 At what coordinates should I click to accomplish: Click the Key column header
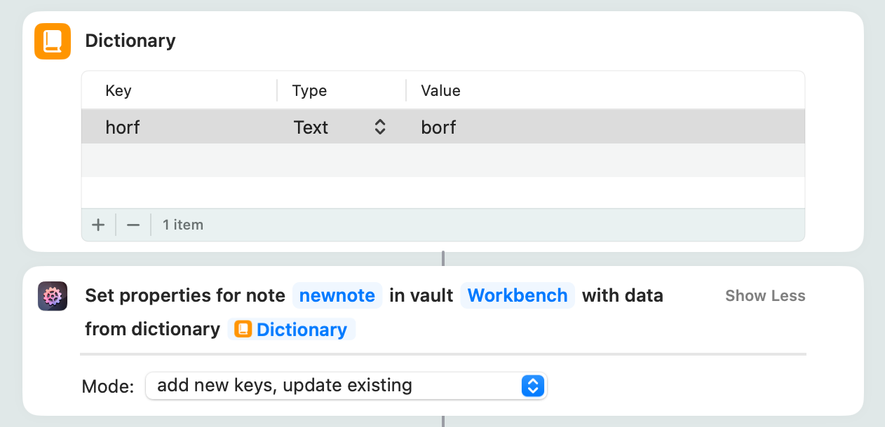click(119, 91)
